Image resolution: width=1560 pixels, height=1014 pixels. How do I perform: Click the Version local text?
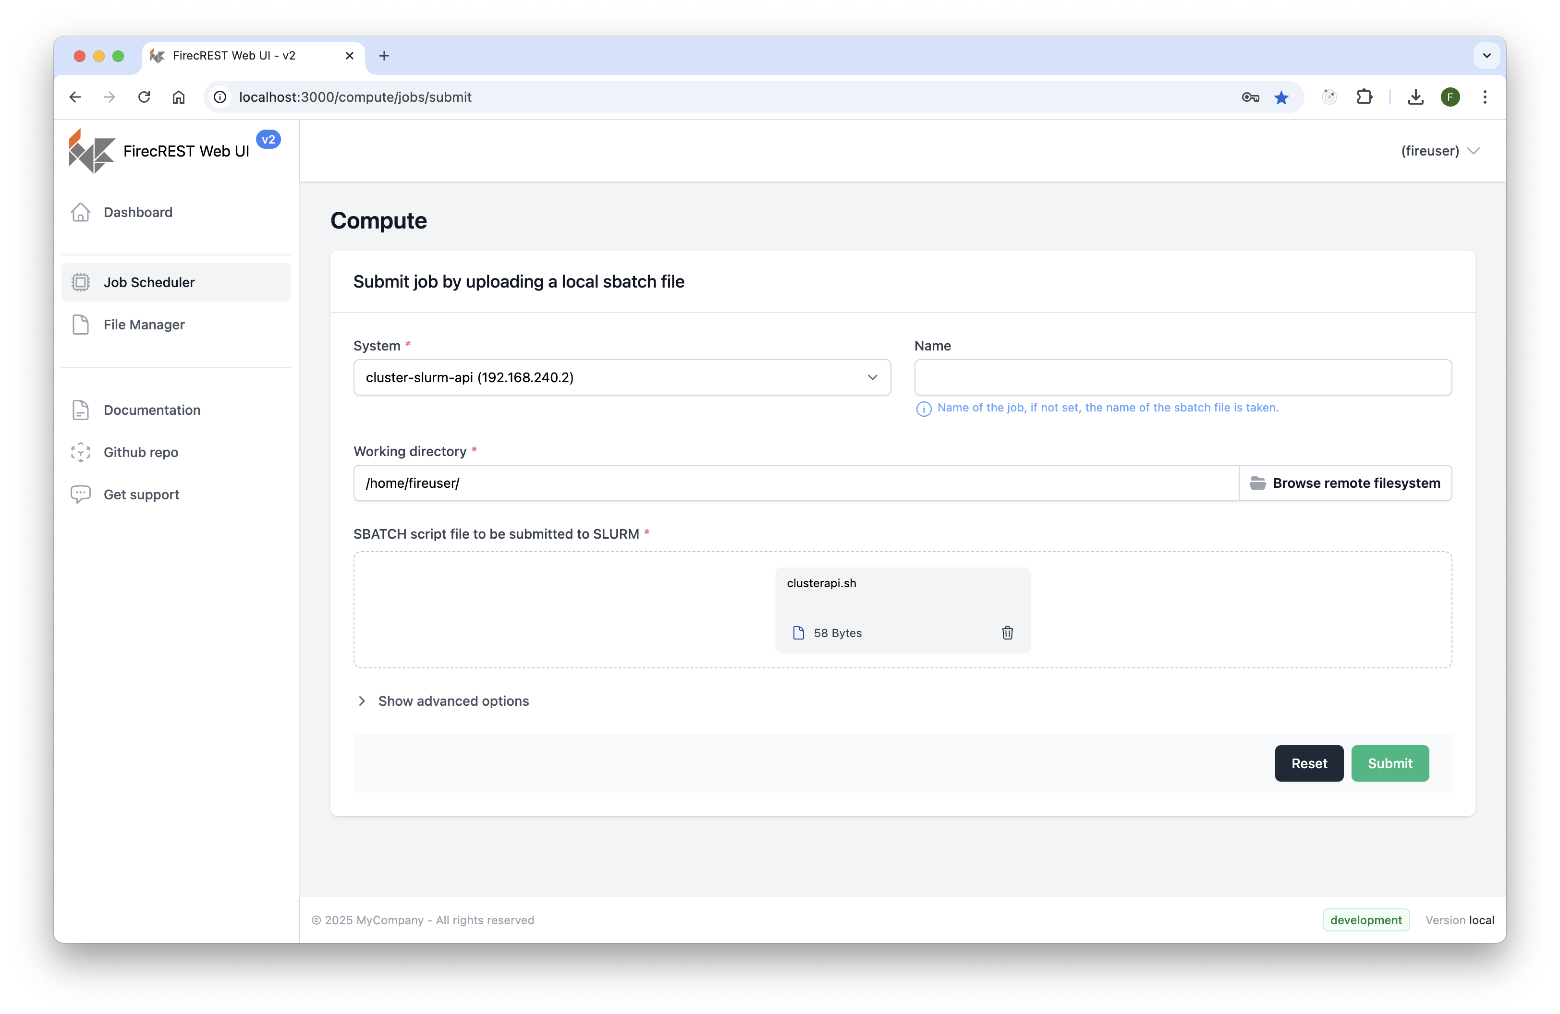(1459, 920)
